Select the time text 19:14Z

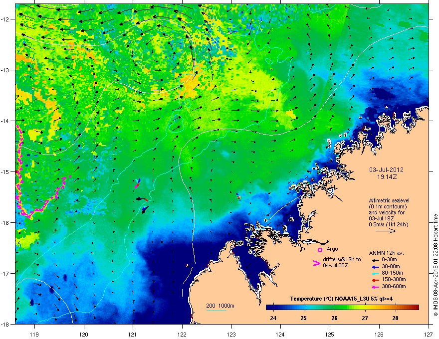(387, 177)
